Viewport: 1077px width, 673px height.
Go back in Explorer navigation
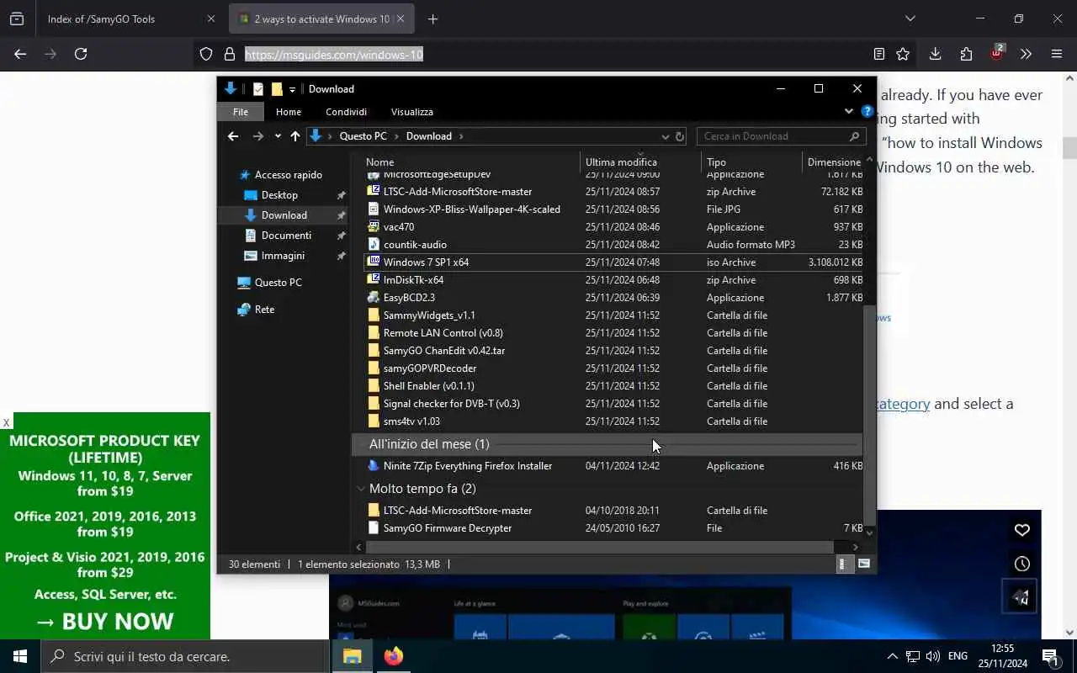(233, 136)
